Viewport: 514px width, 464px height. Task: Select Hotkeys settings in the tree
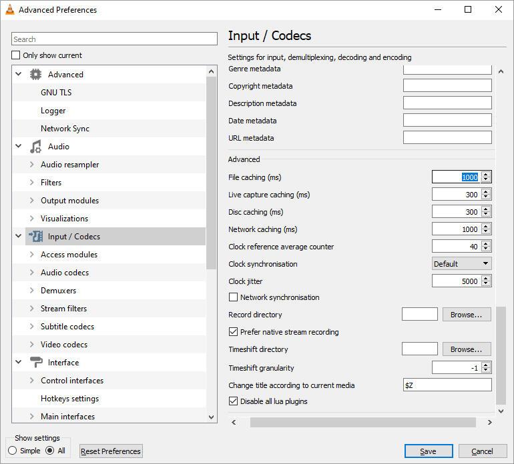point(70,399)
